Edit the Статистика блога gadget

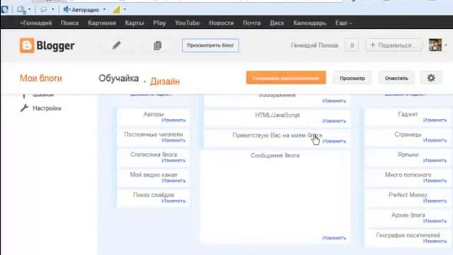click(x=173, y=161)
